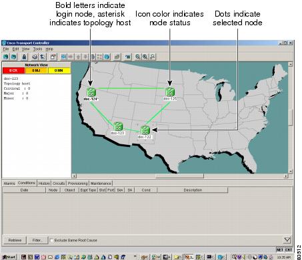Click the print toolbar icon
The image size is (302, 260).
pyautogui.click(x=35, y=57)
